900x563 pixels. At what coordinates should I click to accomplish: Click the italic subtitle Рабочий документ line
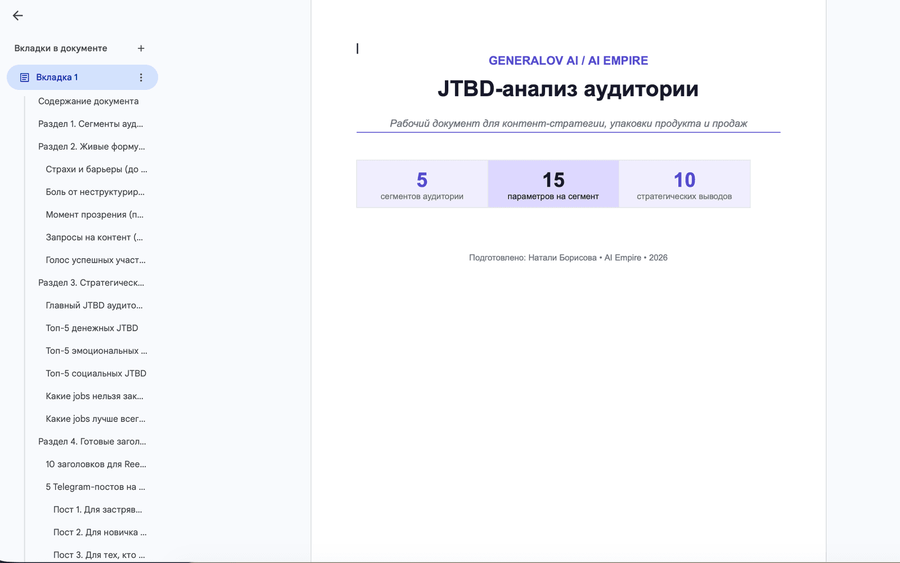568,124
